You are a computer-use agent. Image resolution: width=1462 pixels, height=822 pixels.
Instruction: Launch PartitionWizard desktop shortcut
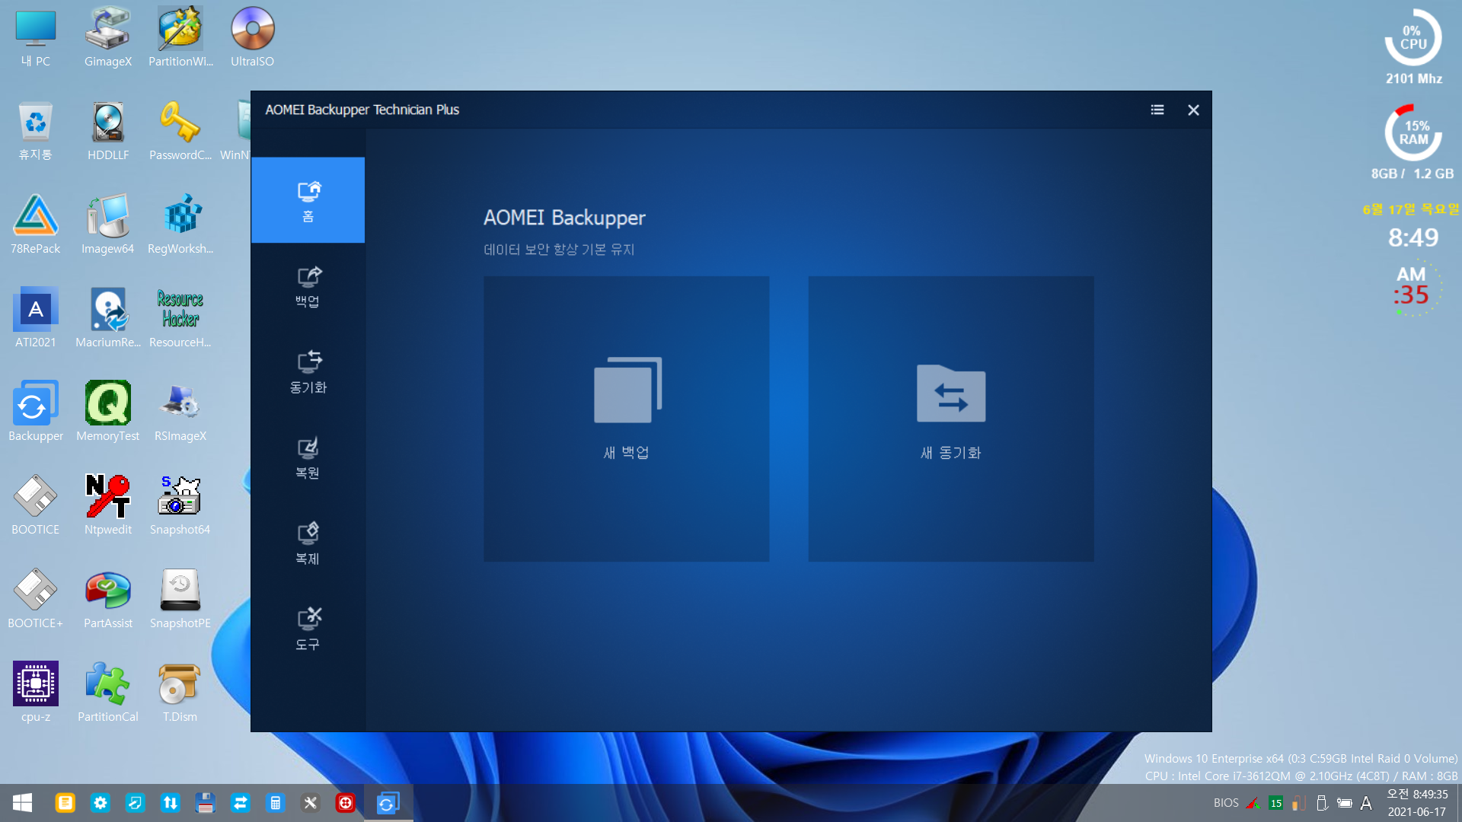coord(180,38)
